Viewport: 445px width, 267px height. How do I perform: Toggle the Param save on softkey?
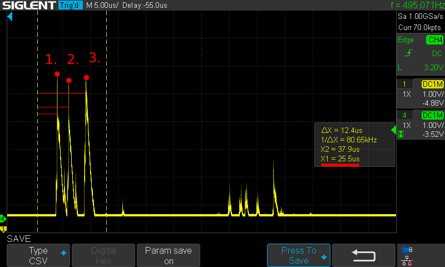pos(169,255)
